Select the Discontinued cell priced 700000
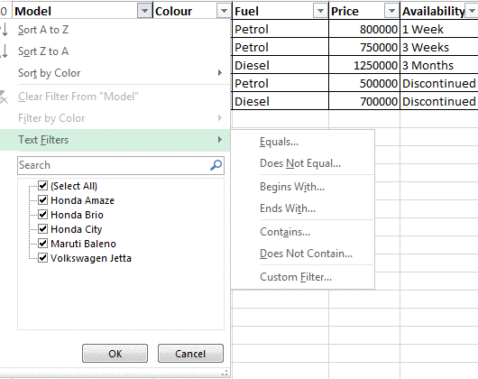Screen dimensions: 478x379 [439, 101]
